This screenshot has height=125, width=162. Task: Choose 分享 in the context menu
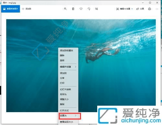tap(68, 78)
